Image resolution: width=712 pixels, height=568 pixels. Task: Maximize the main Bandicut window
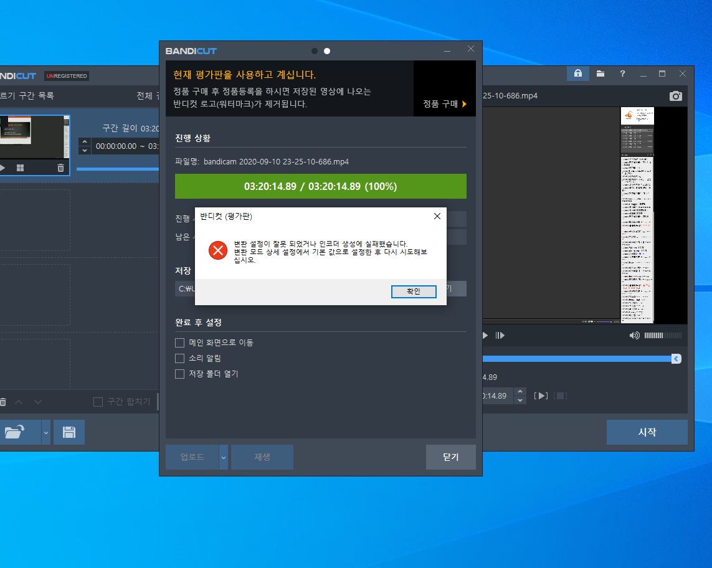(662, 73)
